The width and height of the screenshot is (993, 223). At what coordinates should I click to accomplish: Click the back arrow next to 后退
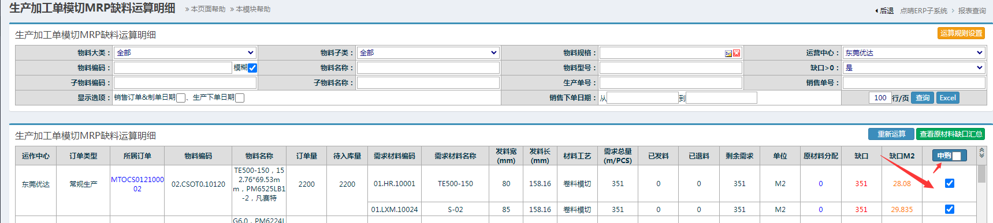coord(877,11)
